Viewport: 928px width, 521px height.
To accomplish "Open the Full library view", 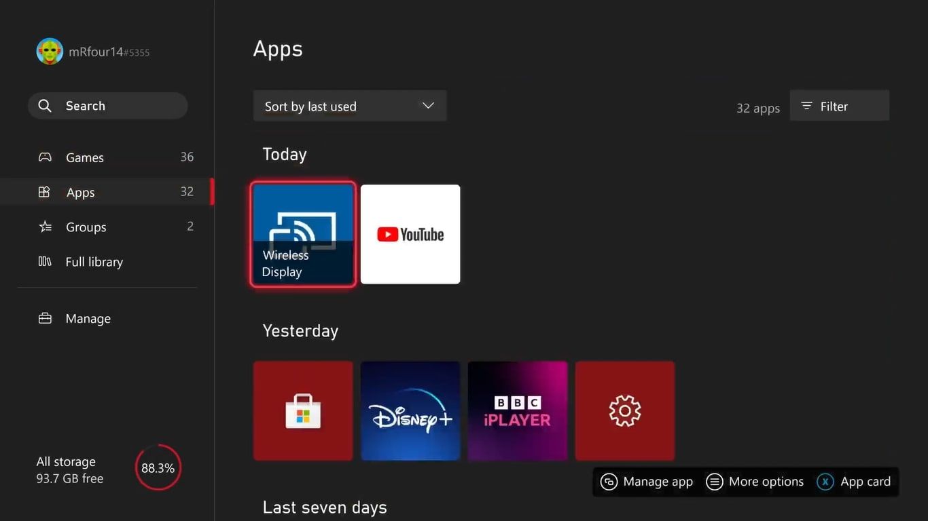I will click(94, 261).
